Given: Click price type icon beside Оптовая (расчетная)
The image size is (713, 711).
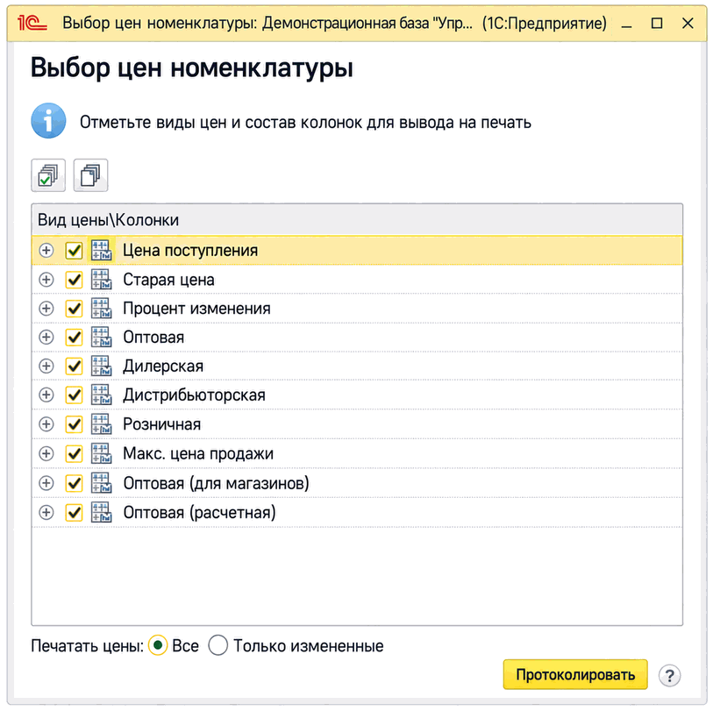Looking at the screenshot, I should pos(101,513).
